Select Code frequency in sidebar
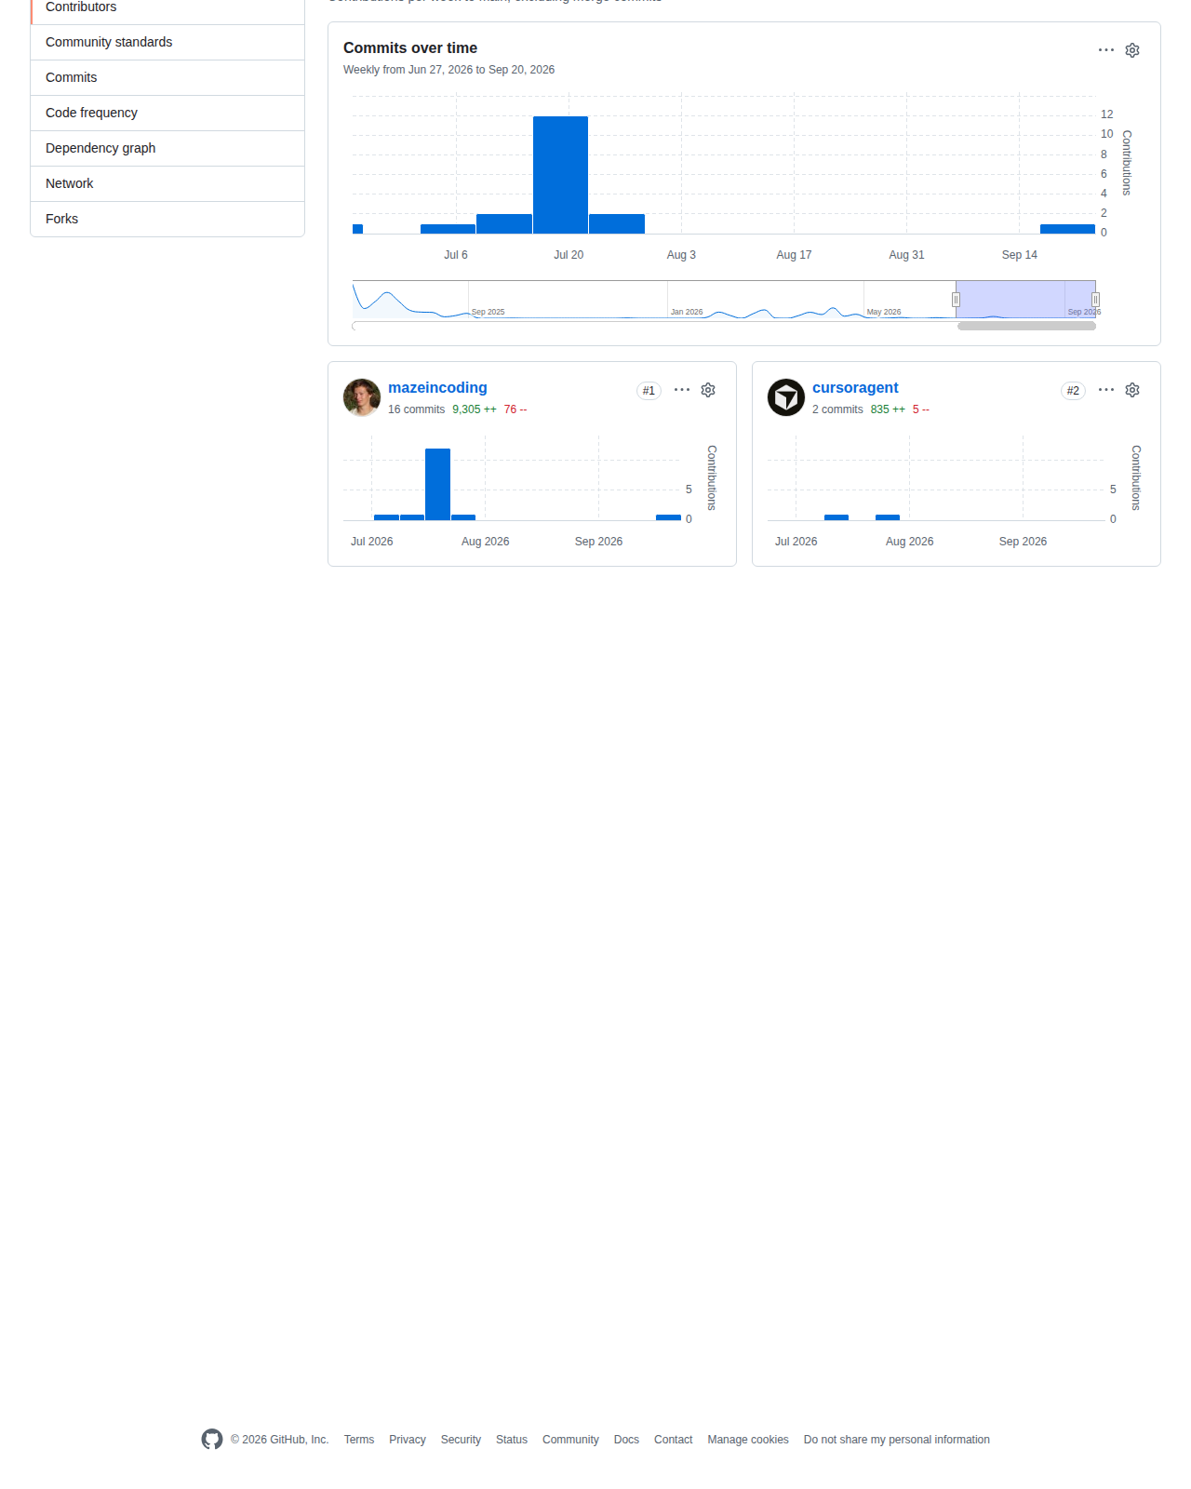 167,113
